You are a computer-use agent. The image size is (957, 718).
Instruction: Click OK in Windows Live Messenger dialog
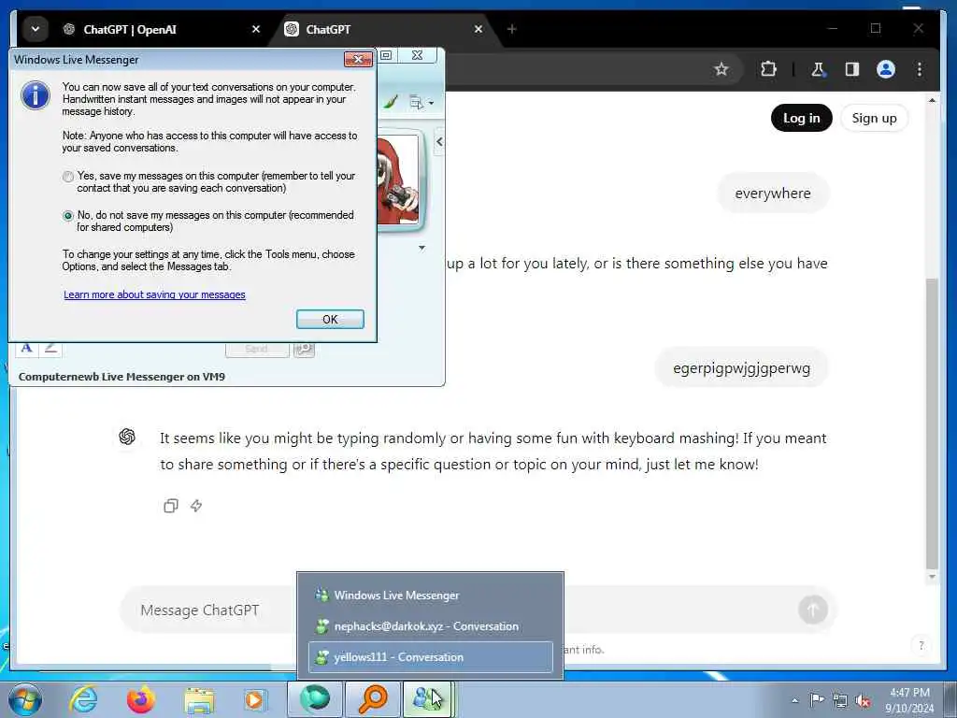pos(330,320)
